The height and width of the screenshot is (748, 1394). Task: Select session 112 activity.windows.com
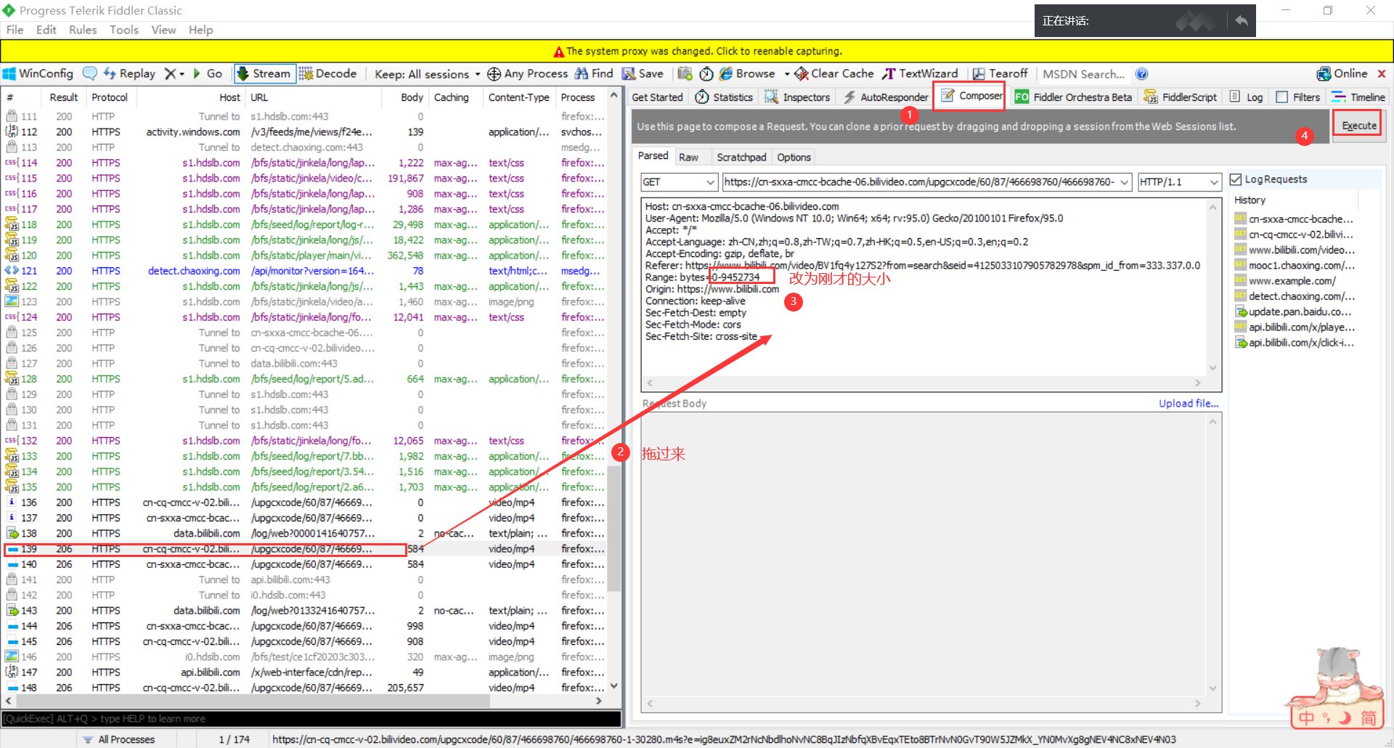click(x=303, y=132)
